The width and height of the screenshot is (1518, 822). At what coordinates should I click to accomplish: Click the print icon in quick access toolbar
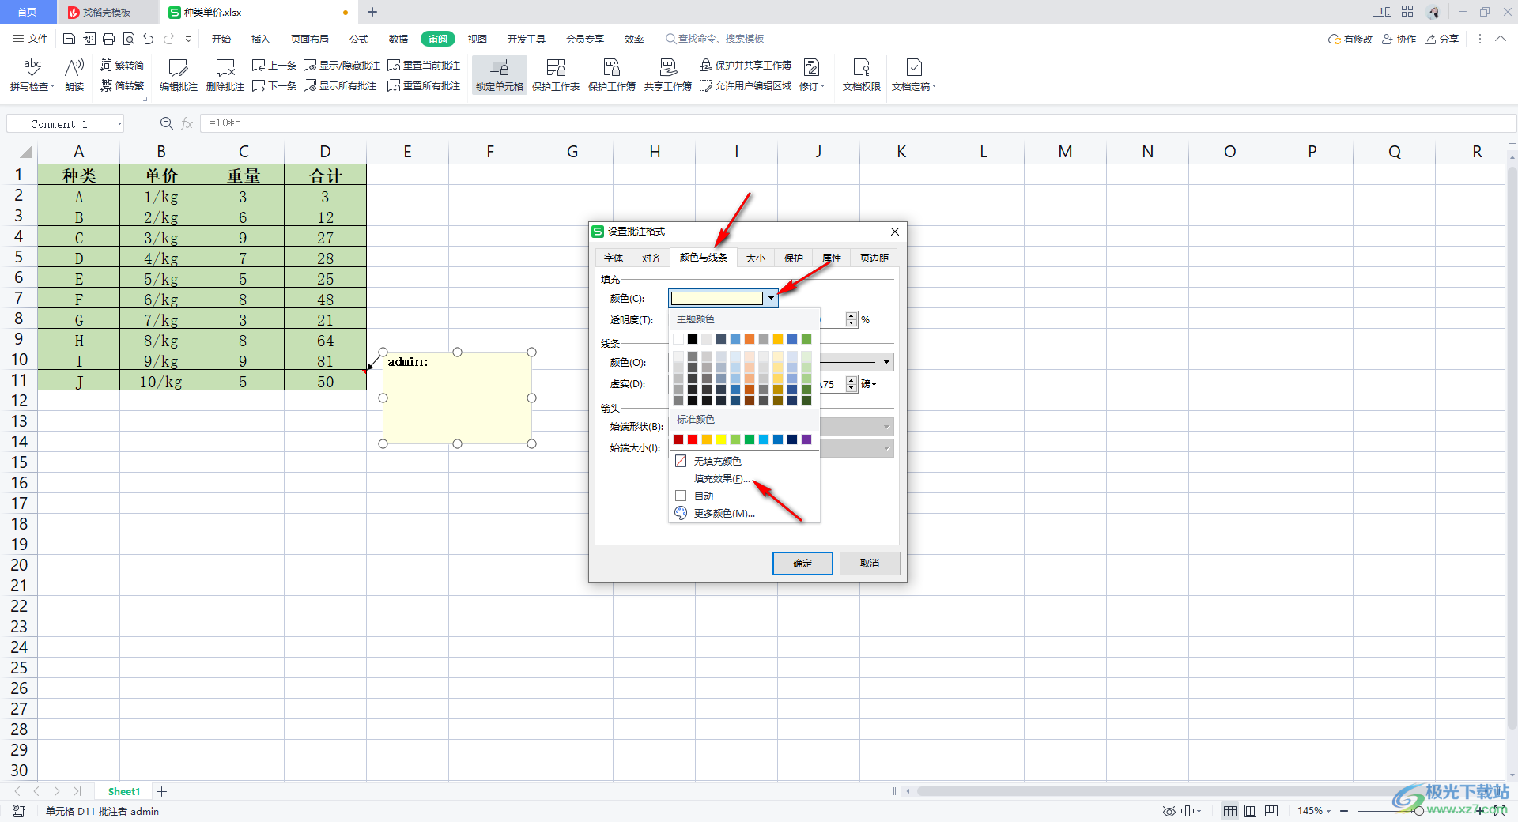point(109,39)
